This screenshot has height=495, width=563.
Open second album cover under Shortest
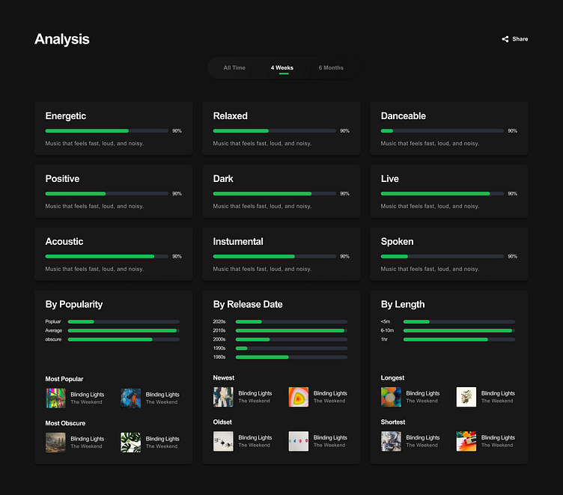(x=466, y=441)
